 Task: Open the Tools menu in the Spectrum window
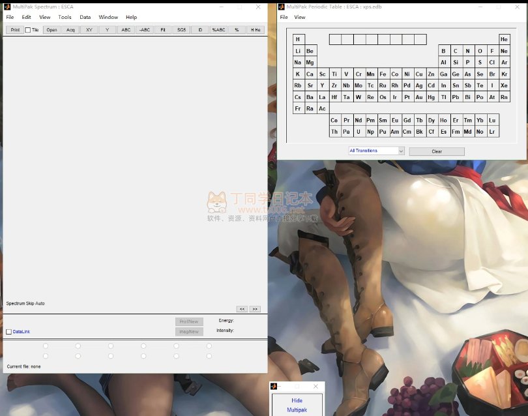pos(65,17)
